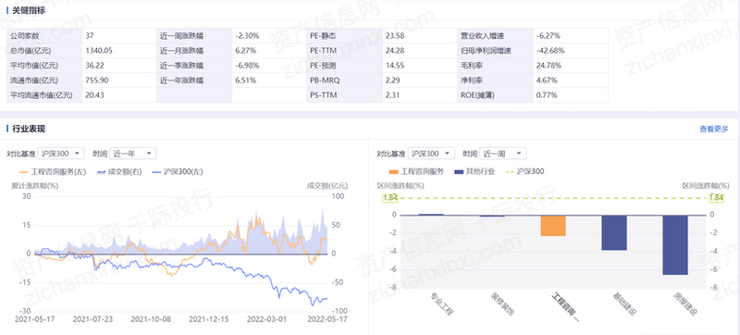Viewport: 740px width, 335px height.
Task: Open 查看更多 link
Action: click(x=714, y=129)
